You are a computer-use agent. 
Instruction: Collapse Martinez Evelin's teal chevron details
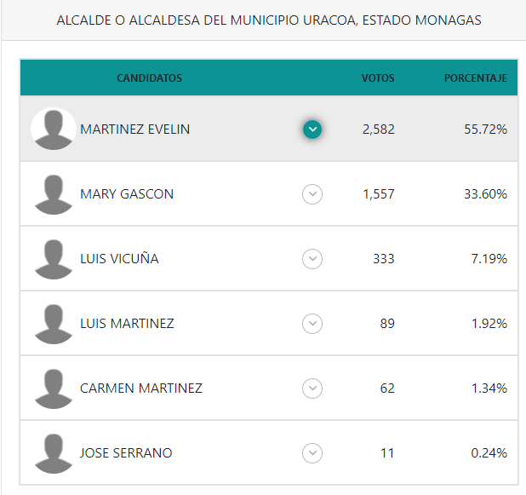[x=312, y=130]
